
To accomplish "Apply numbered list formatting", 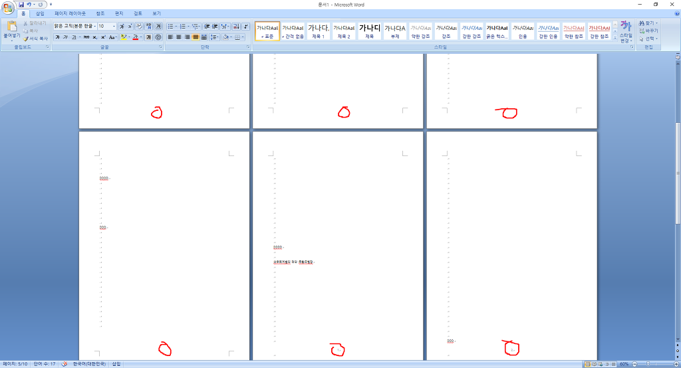I will (x=182, y=27).
